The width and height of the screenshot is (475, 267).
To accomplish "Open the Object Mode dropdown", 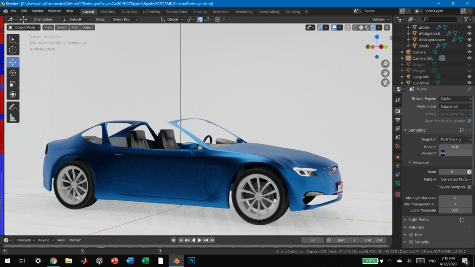I will click(x=24, y=27).
